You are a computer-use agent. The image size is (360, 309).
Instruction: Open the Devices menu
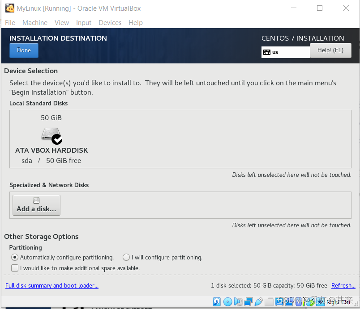110,23
